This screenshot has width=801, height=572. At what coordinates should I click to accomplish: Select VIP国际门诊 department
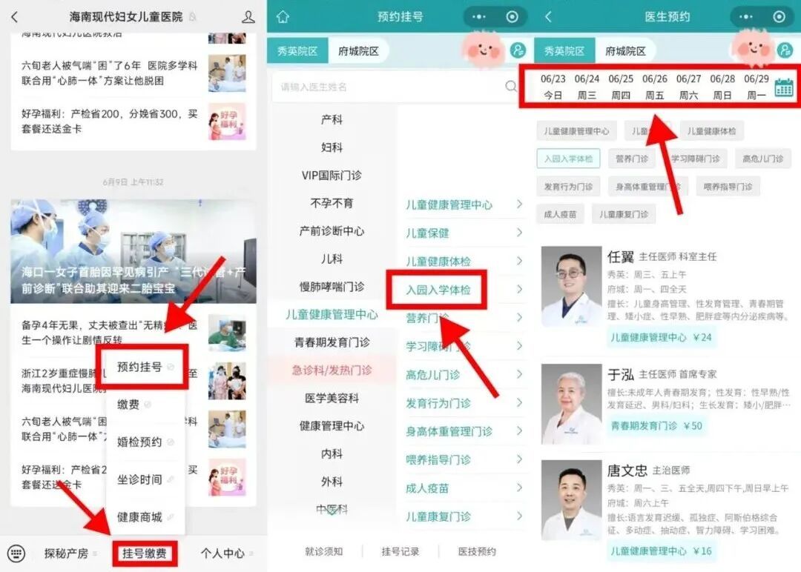point(332,175)
